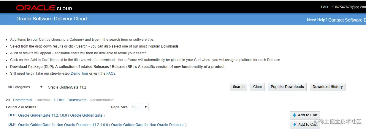Open Download History

[x=328, y=87]
